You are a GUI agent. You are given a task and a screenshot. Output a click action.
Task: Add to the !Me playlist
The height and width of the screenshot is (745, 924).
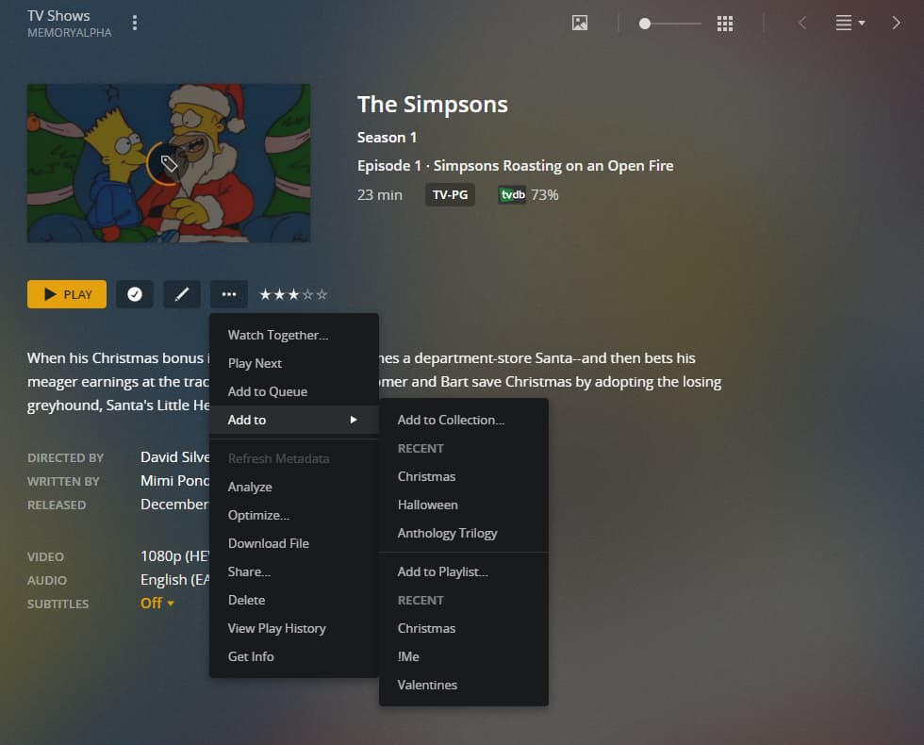coord(464,656)
